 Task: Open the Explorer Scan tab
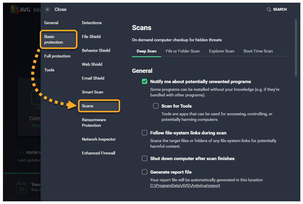(221, 51)
